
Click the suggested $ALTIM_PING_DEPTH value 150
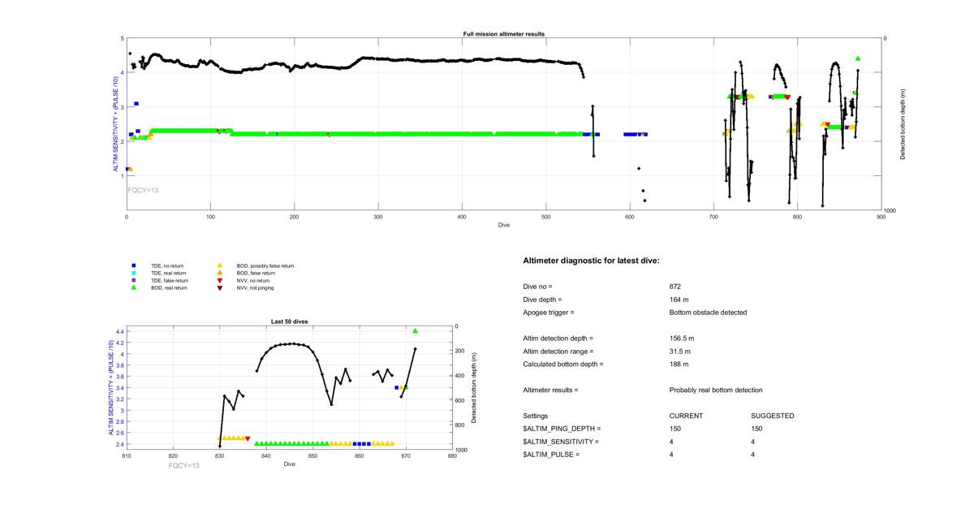(x=757, y=429)
